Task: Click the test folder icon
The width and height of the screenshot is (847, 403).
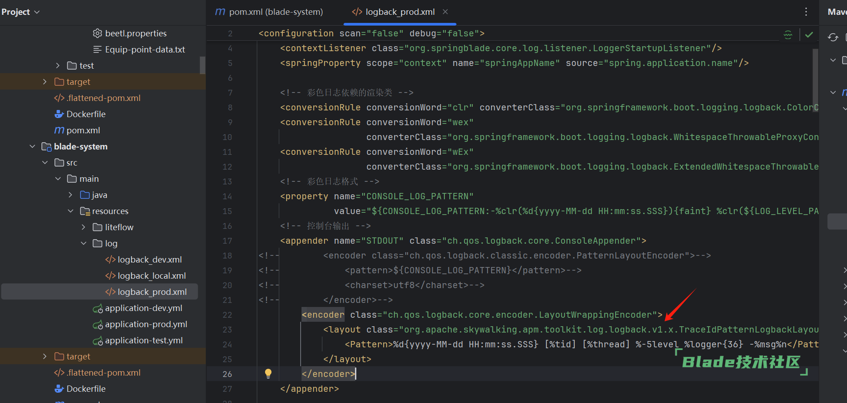Action: coord(72,66)
